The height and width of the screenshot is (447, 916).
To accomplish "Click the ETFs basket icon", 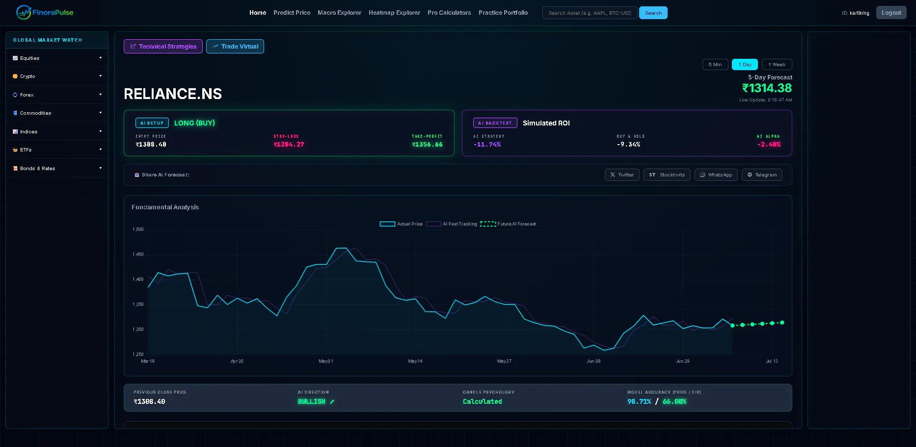I will 15,150.
